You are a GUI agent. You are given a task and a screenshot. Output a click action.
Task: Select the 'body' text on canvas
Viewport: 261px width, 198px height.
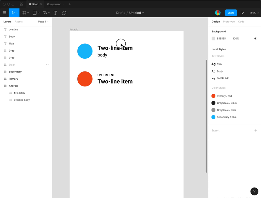point(102,55)
